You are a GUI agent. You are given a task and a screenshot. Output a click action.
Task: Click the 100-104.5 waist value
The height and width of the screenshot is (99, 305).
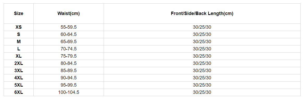69,92
